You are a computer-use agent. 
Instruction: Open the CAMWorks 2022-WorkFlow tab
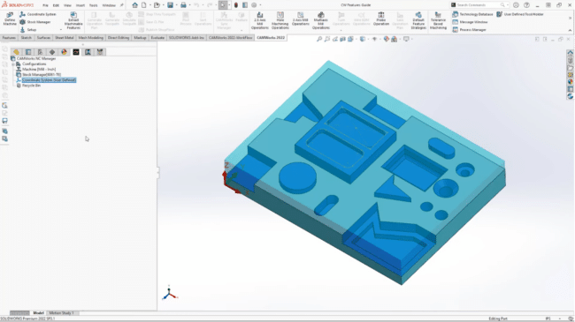(230, 38)
